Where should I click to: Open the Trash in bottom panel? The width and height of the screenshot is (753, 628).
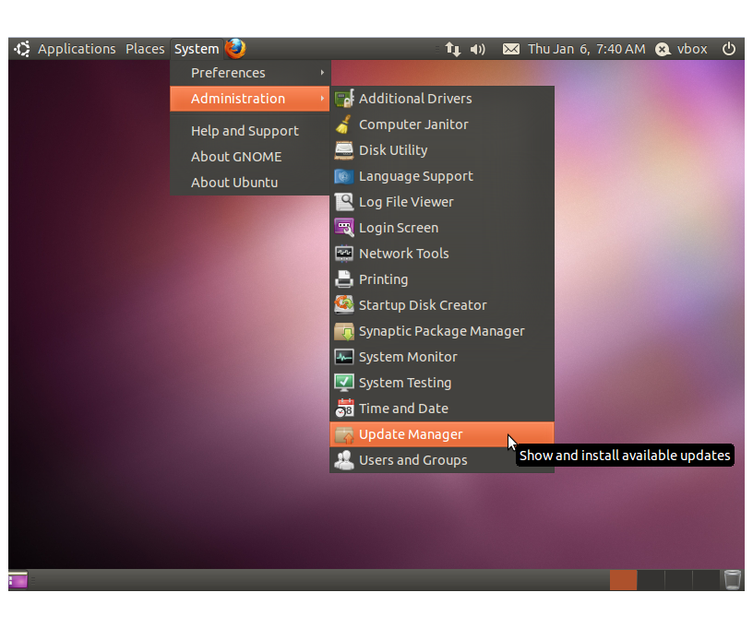[x=733, y=579]
